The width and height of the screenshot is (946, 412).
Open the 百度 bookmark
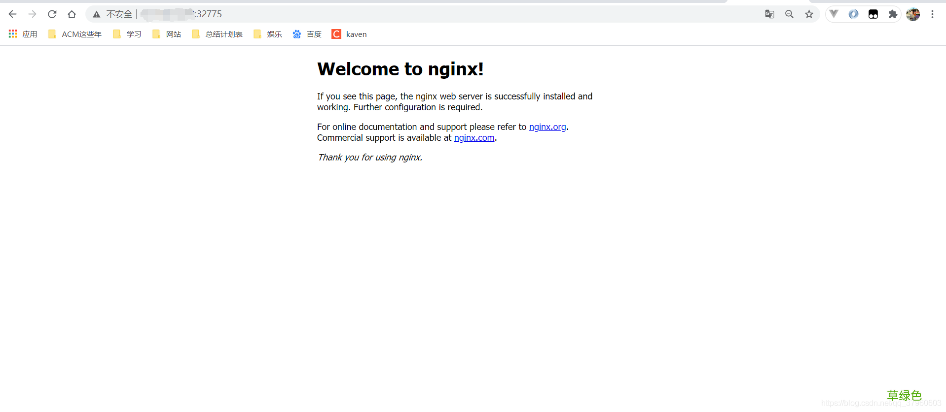pyautogui.click(x=307, y=34)
